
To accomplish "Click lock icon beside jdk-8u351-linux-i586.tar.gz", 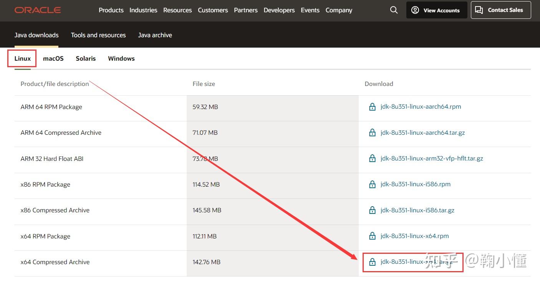I will click(x=372, y=210).
